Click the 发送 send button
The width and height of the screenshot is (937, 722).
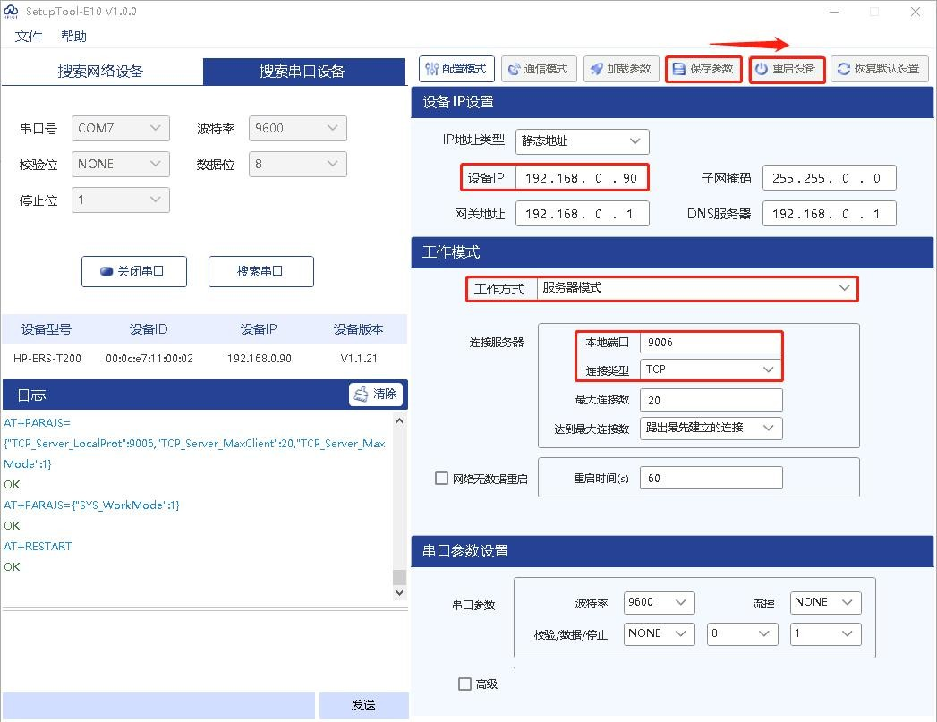point(363,705)
